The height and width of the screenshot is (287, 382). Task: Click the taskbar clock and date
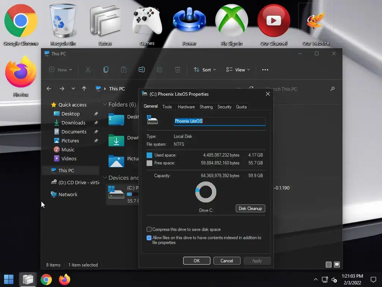[352, 280]
